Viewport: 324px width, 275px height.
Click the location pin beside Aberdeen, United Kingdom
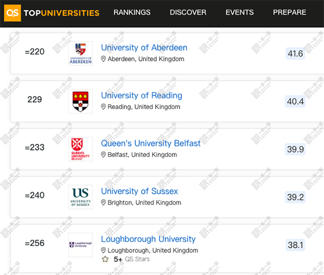point(103,59)
